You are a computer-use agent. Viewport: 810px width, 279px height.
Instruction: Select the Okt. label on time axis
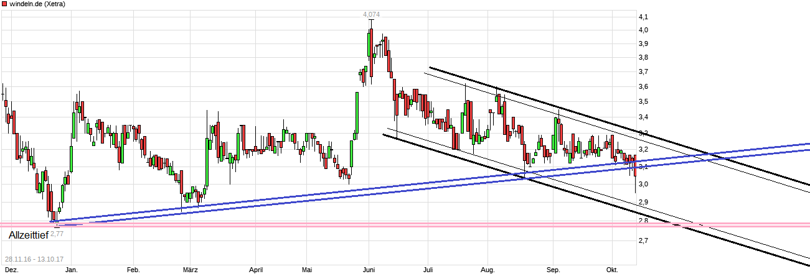click(612, 270)
